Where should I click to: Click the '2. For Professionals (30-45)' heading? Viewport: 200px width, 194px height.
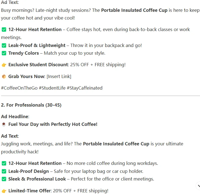tap(31, 105)
